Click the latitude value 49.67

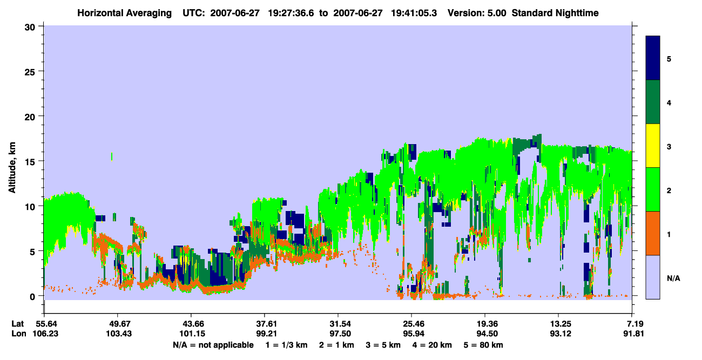[x=118, y=324]
